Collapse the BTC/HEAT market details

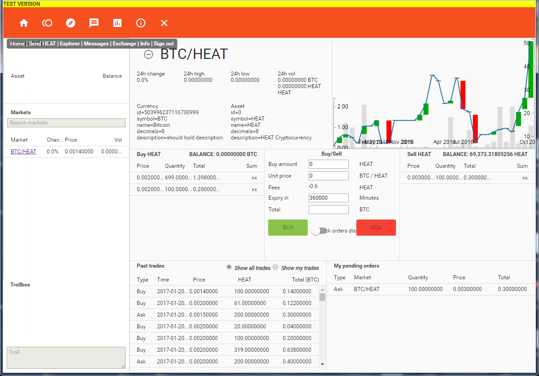tap(148, 54)
